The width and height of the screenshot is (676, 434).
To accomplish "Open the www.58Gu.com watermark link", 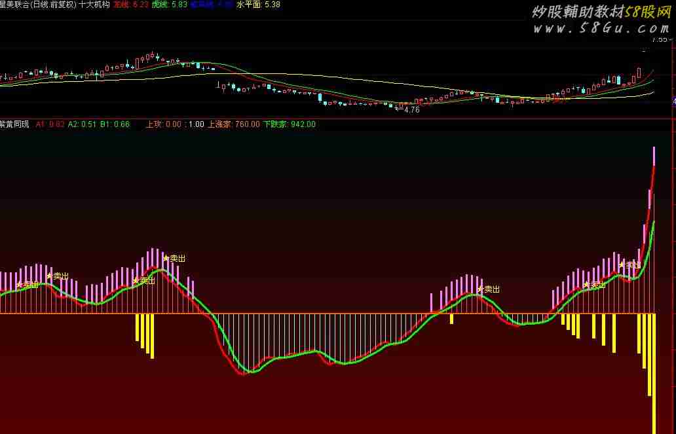I will point(601,29).
